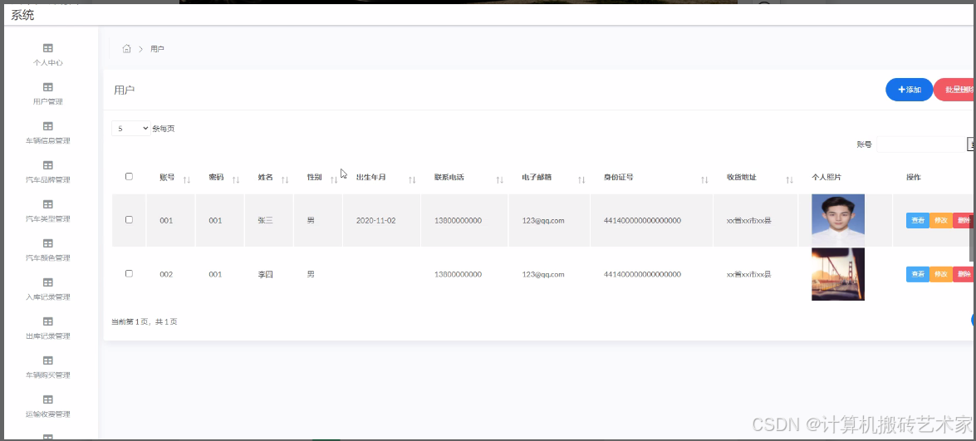The image size is (976, 441).
Task: Click the email 123@qq.com in 李四's row
Action: [x=543, y=274]
